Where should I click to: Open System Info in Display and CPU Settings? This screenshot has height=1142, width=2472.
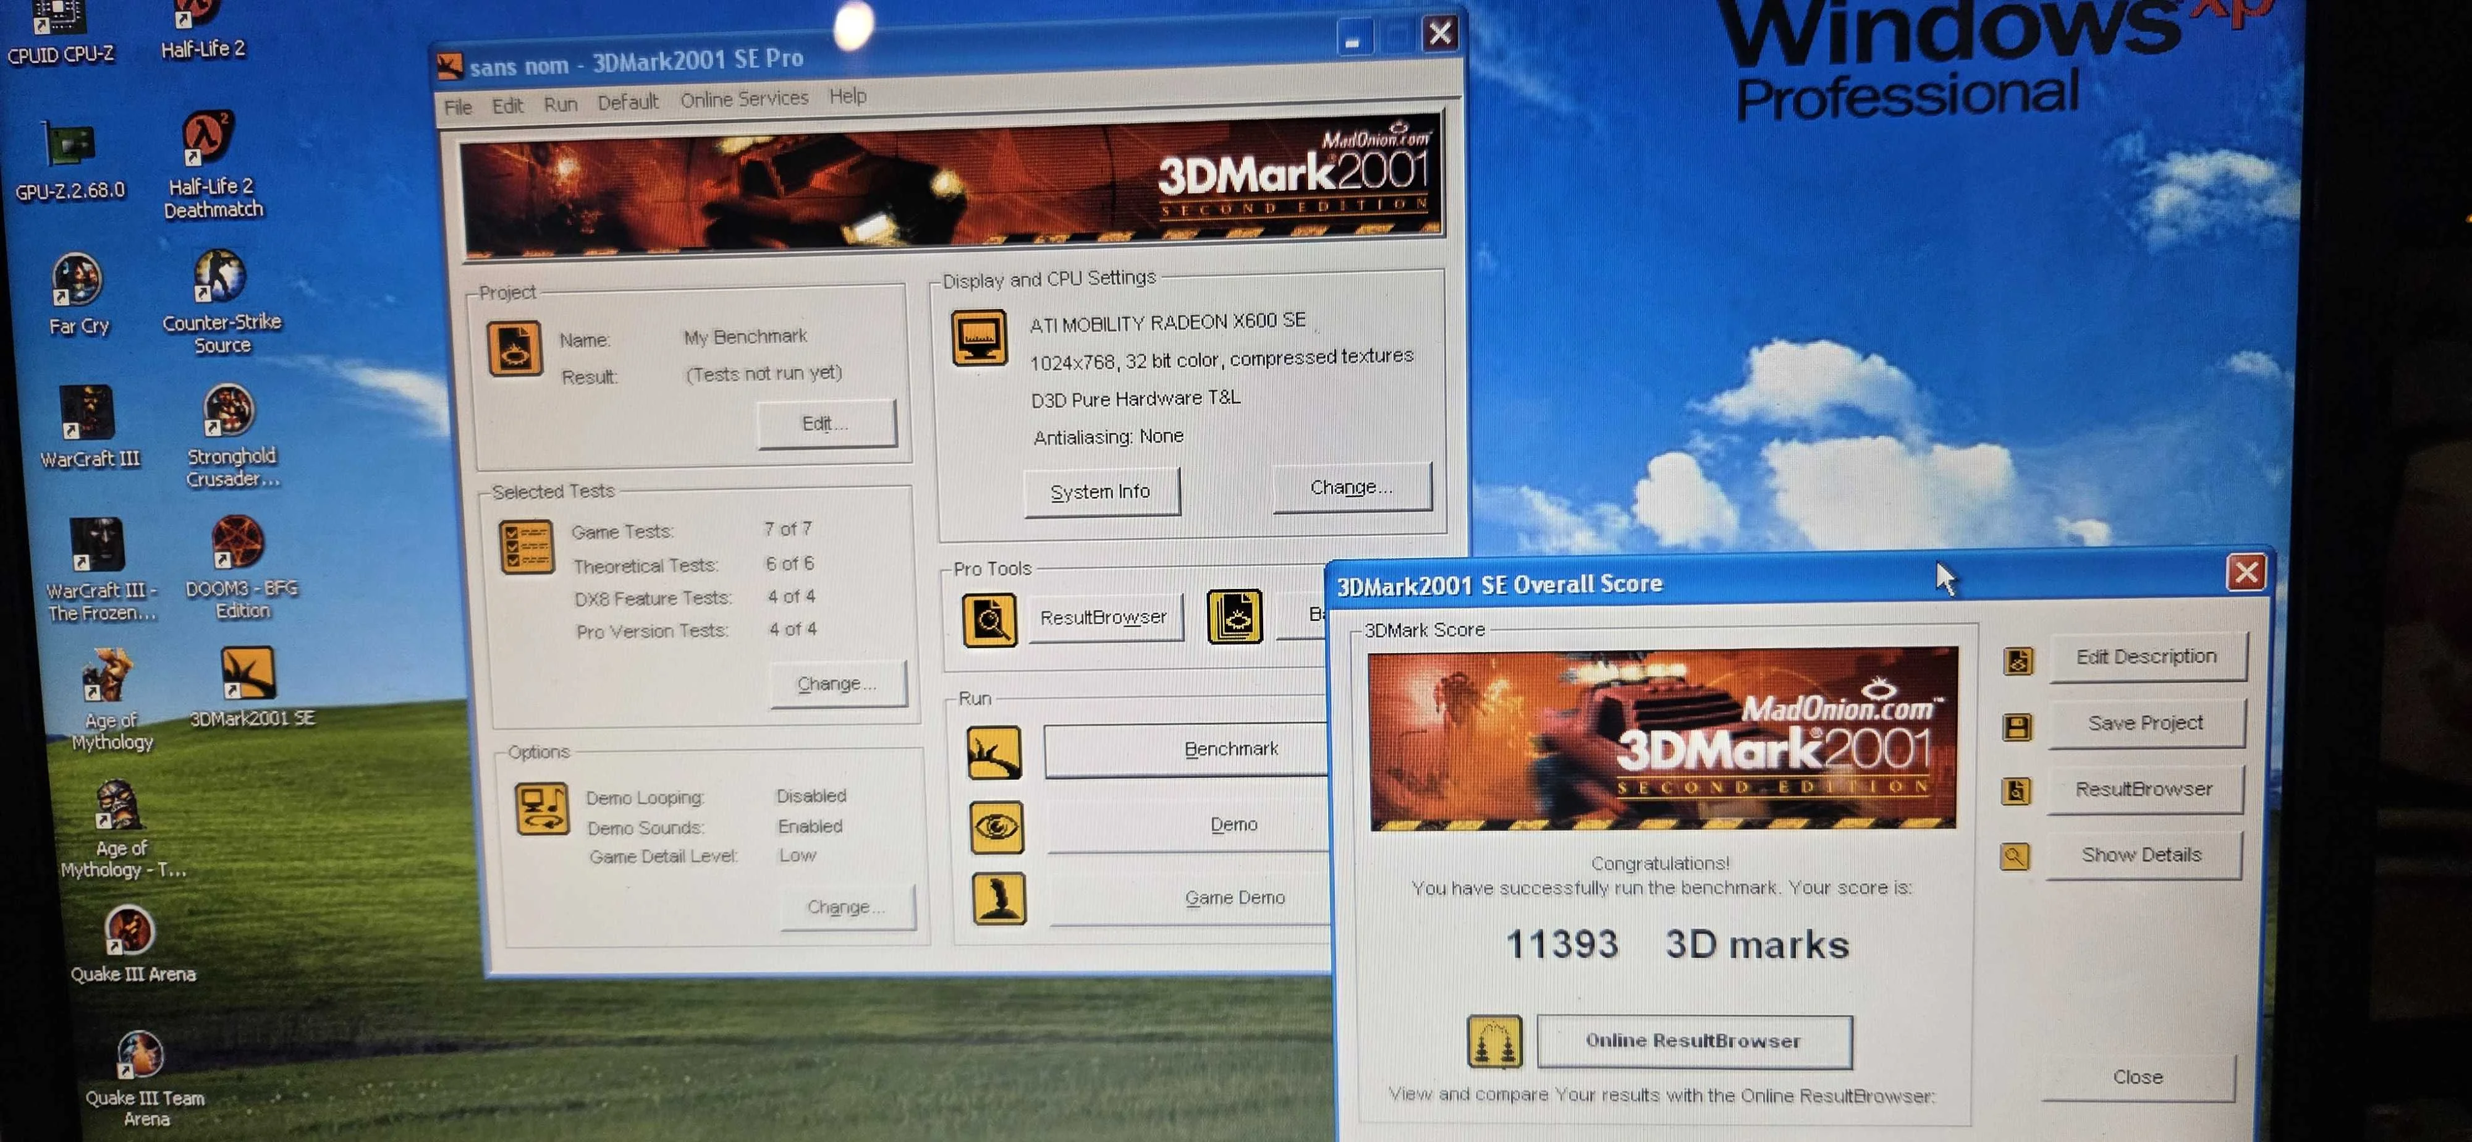[x=1101, y=493]
